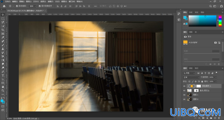The image size is (224, 120).
Task: Open the 图像(I) menu
Action: click(22, 1)
